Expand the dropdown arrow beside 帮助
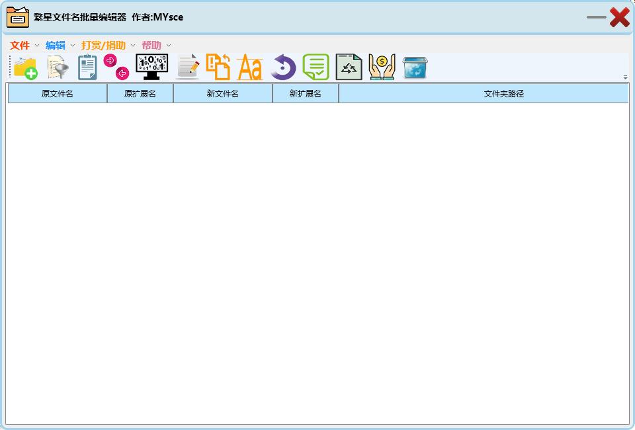The height and width of the screenshot is (430, 635). [169, 46]
